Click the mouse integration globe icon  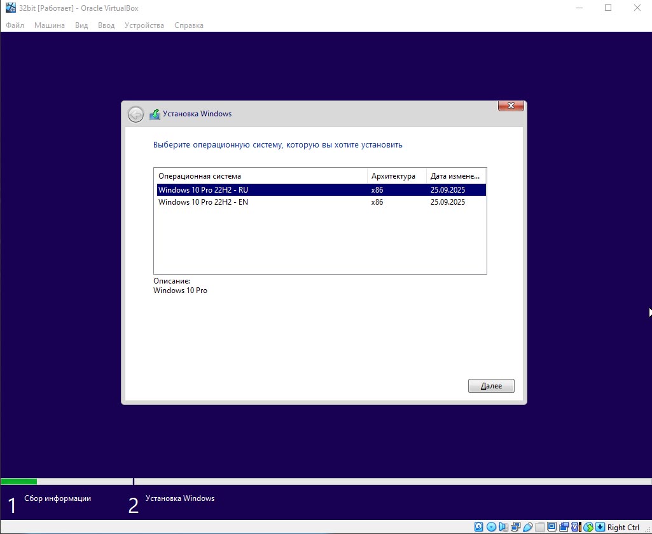click(588, 527)
